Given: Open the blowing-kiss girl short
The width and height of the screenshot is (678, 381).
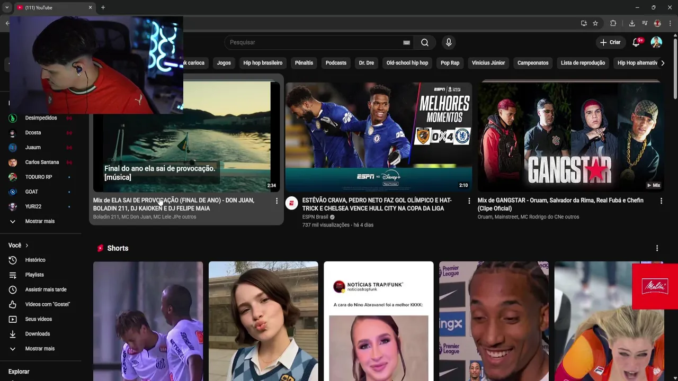Looking at the screenshot, I should pyautogui.click(x=263, y=321).
